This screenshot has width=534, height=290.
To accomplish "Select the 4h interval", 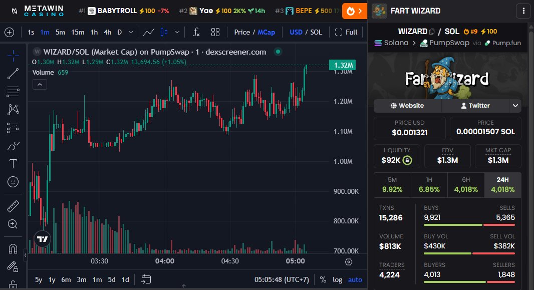I will pos(108,33).
